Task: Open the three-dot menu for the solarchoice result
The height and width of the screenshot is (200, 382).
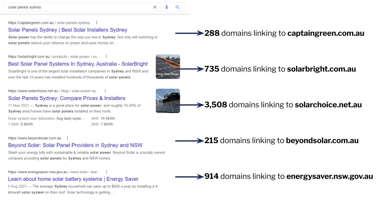Action: 105,90
